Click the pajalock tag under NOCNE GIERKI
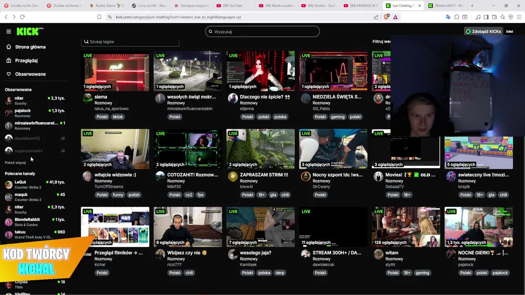The image size is (525, 295). (x=500, y=273)
